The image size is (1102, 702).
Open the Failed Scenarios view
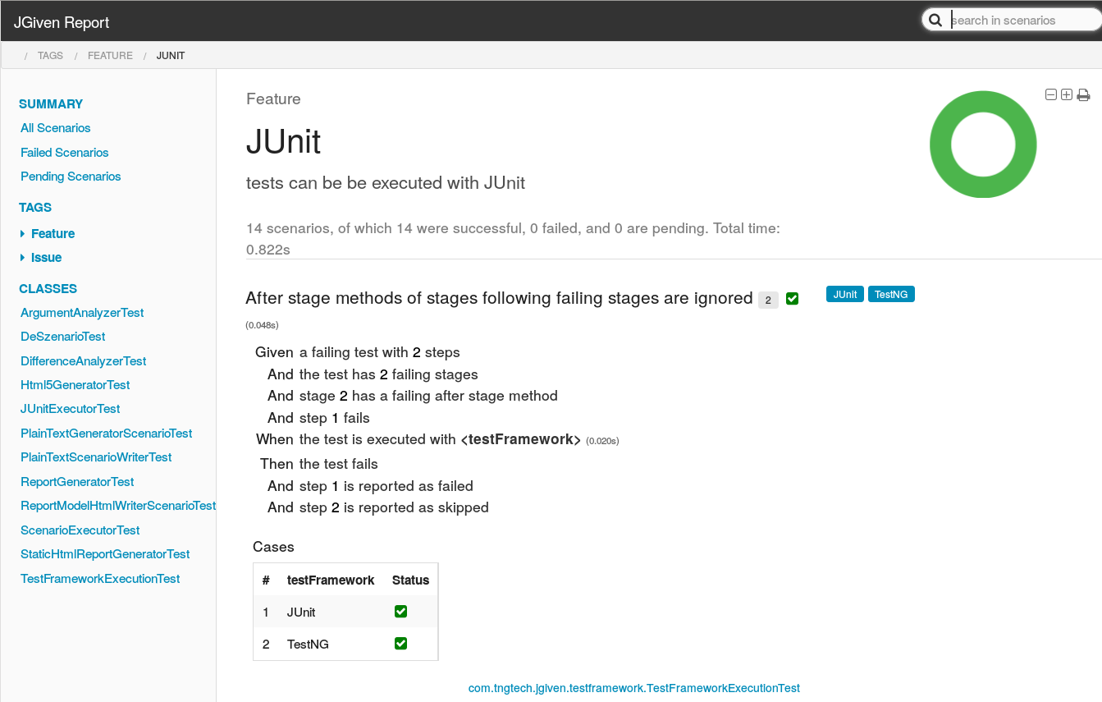pyautogui.click(x=64, y=152)
